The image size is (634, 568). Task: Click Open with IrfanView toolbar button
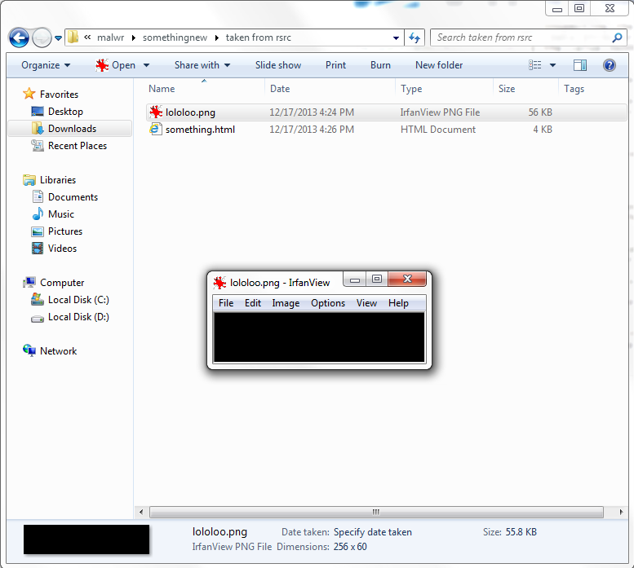pyautogui.click(x=116, y=65)
